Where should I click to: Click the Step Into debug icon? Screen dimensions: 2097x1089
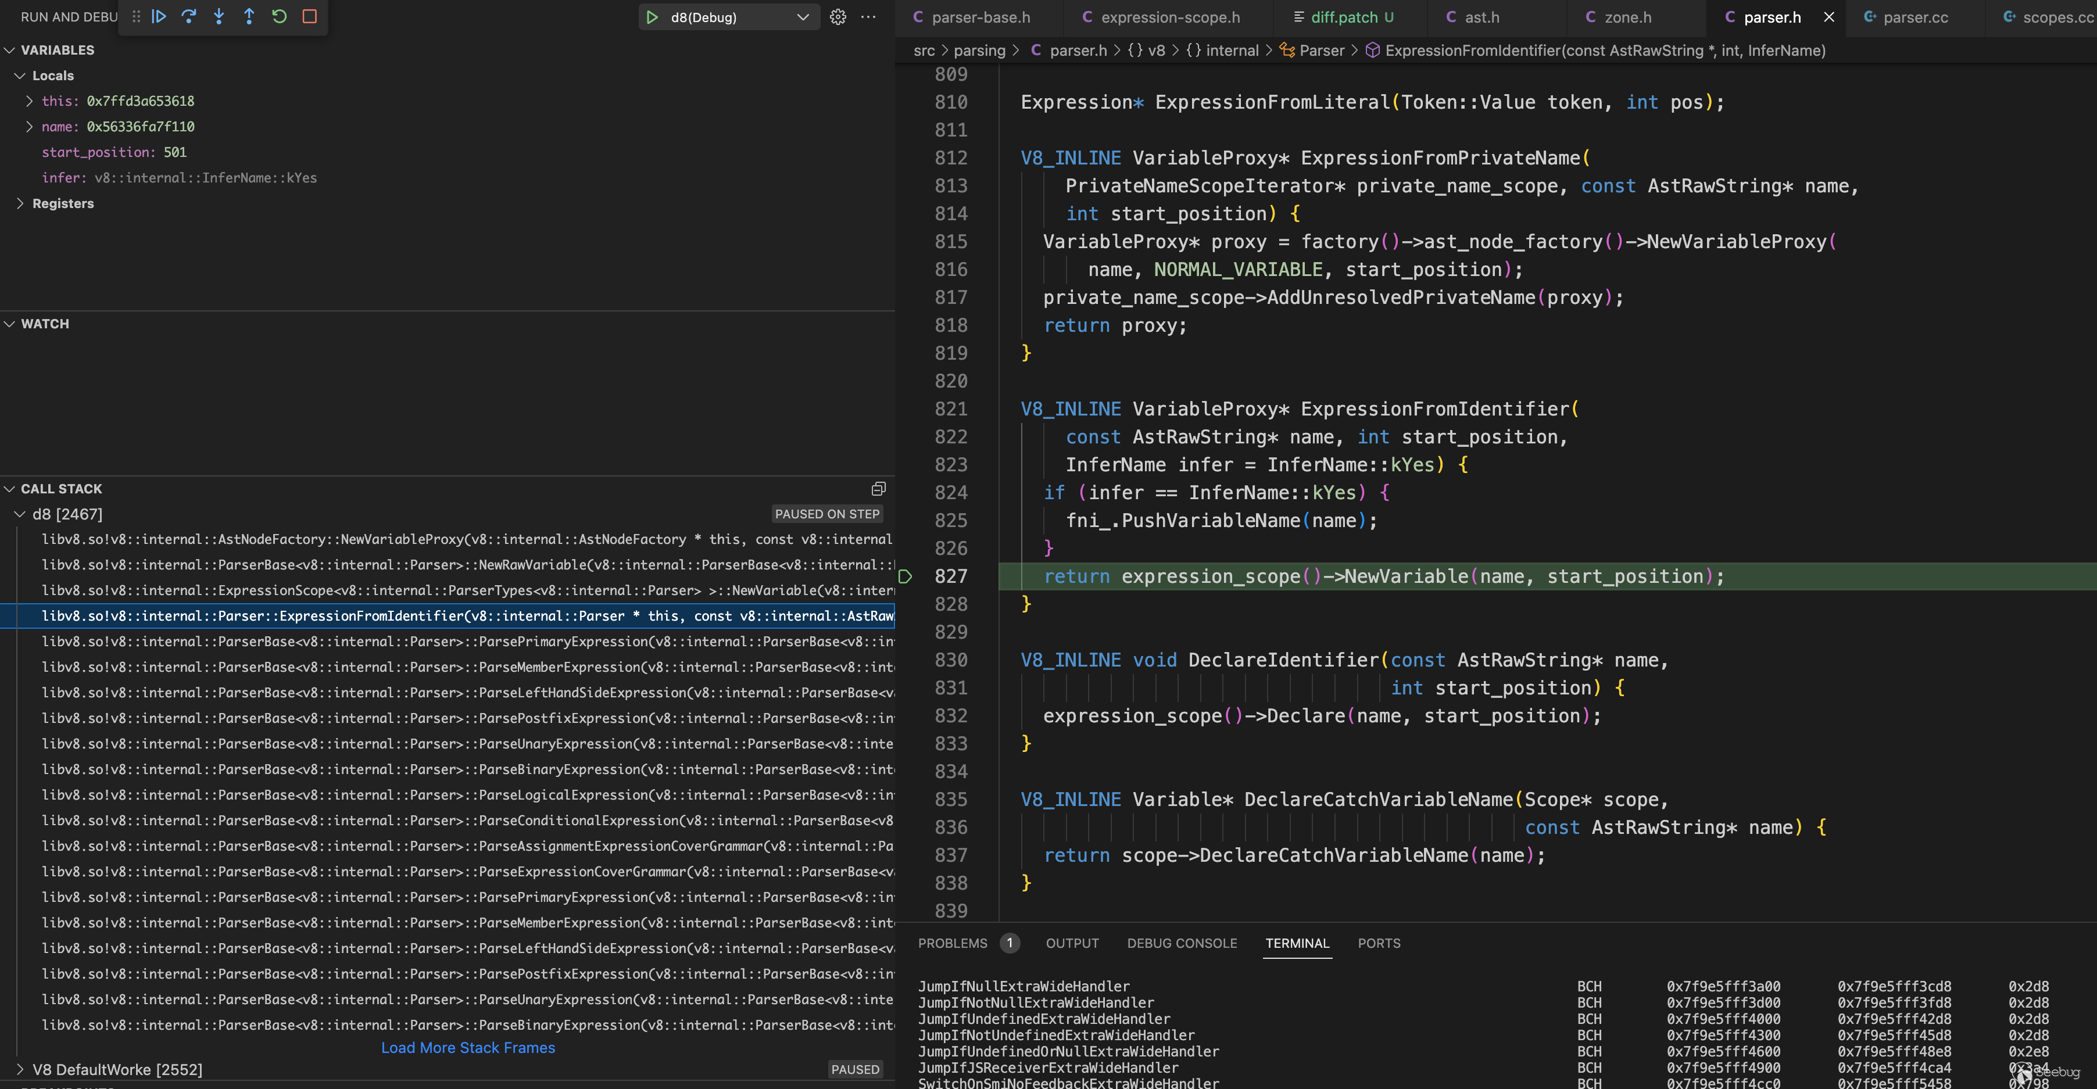pyautogui.click(x=219, y=16)
